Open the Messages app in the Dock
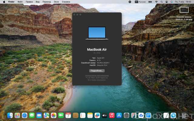 click(32, 116)
